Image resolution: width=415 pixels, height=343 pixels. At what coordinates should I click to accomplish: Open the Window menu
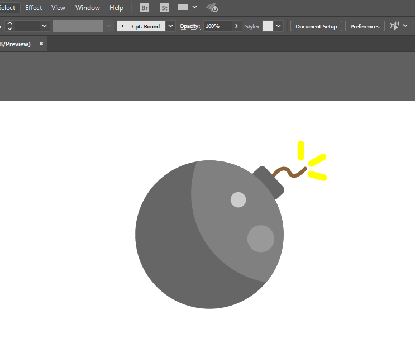coord(88,8)
